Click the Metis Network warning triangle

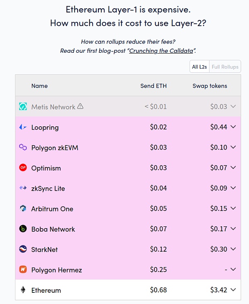tap(81, 106)
